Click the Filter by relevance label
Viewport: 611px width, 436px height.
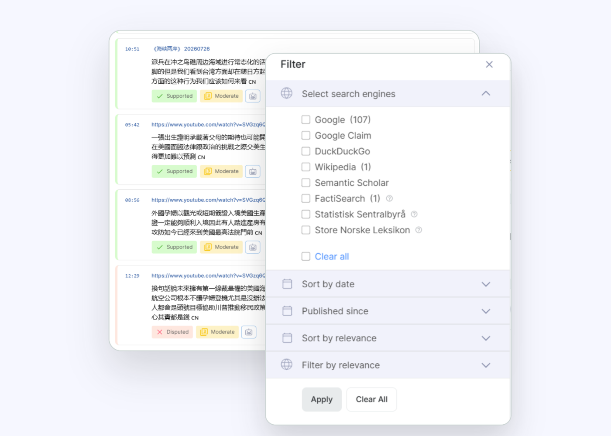pyautogui.click(x=341, y=365)
